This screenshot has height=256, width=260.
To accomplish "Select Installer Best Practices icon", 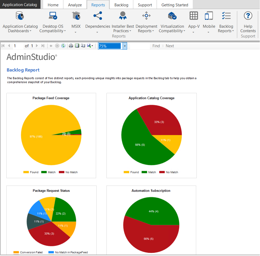I will pos(123,16).
